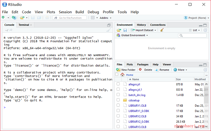Check the allegro.jrl file checkbox
Image resolution: width=211 pixels, height=131 pixels.
(x=118, y=84)
